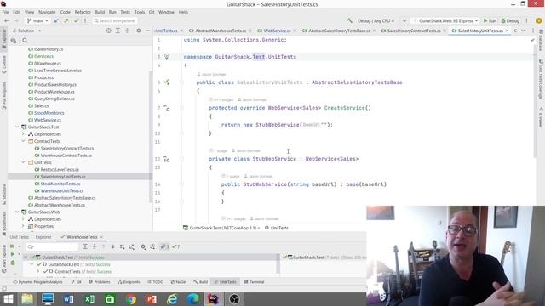Click the Run button in the toolbar

point(490,20)
